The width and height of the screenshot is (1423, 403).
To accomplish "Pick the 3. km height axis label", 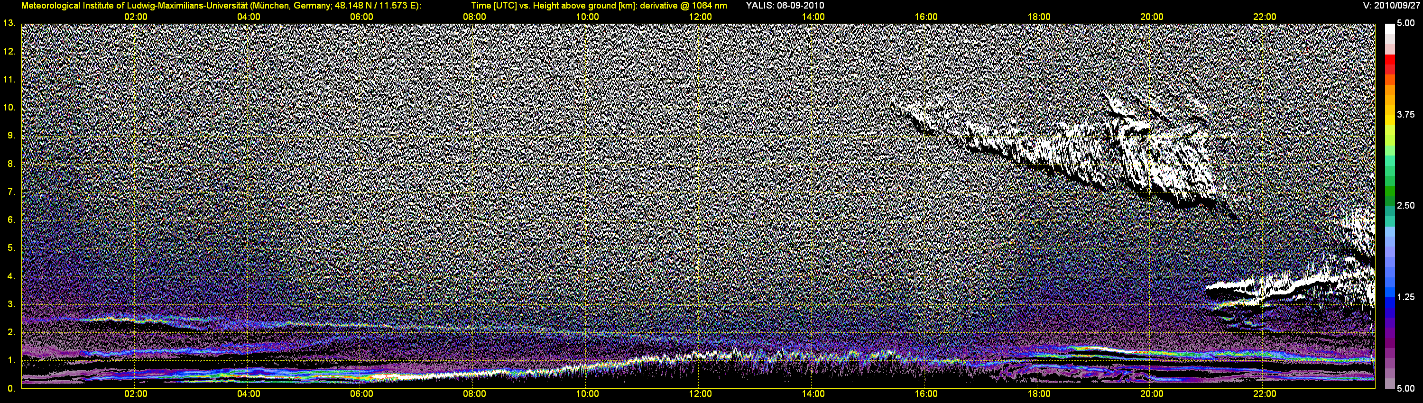I will click(11, 304).
